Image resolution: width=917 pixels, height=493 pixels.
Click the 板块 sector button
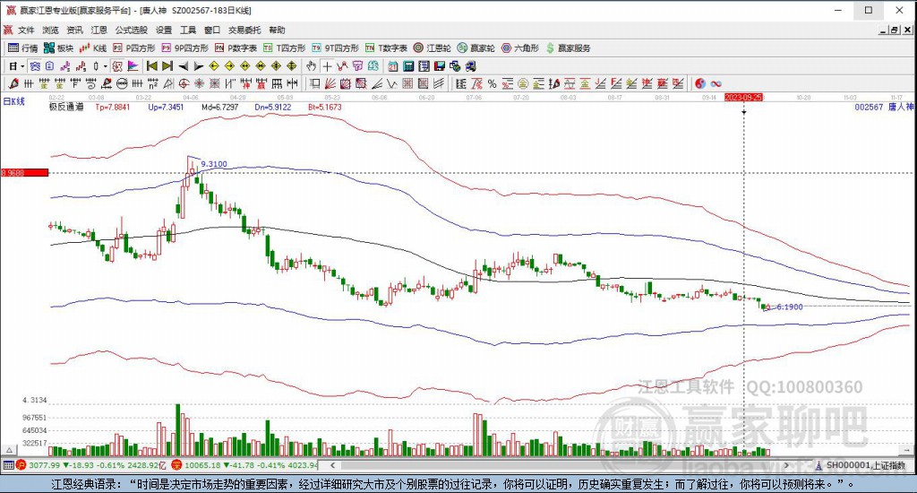tap(58, 48)
